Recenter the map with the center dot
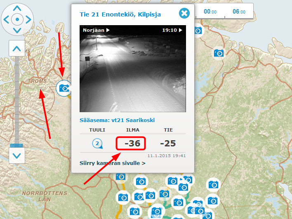Screen dimensions: 292x219 (17, 19)
